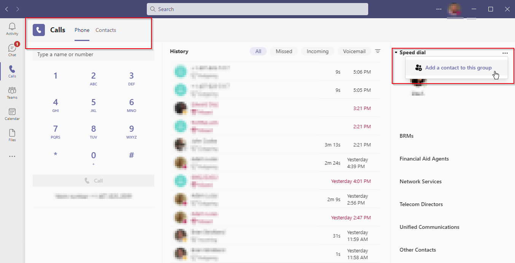Select the call from 5:06 PM
Image resolution: width=515 pixels, height=263 pixels.
275,72
